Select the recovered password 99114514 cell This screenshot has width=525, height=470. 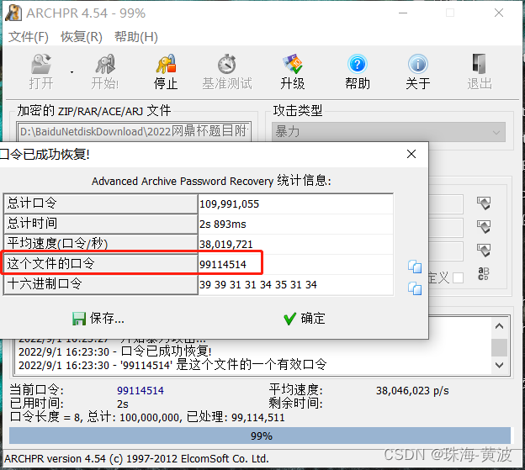click(x=295, y=264)
